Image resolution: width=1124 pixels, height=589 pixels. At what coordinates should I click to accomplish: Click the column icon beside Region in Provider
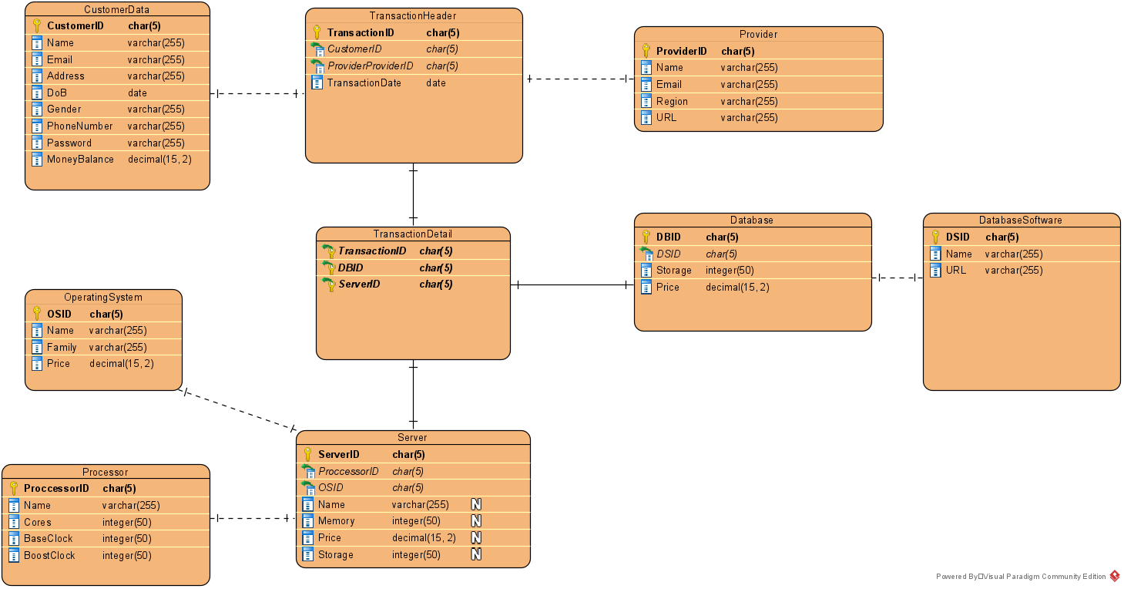pos(646,101)
